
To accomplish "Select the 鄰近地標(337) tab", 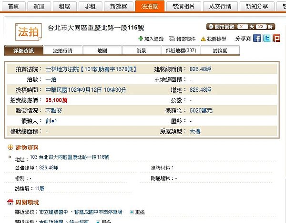I will (x=180, y=50).
